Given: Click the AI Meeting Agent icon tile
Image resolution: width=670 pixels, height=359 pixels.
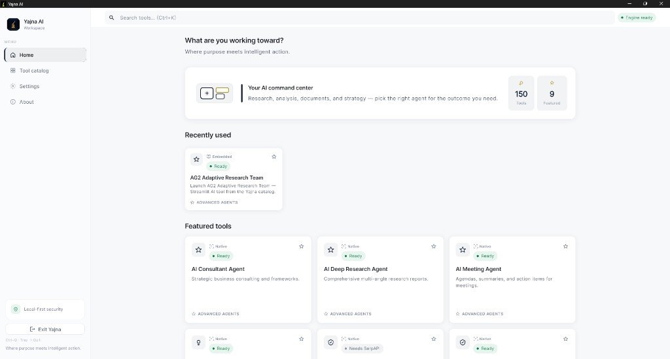Looking at the screenshot, I should pos(463,250).
